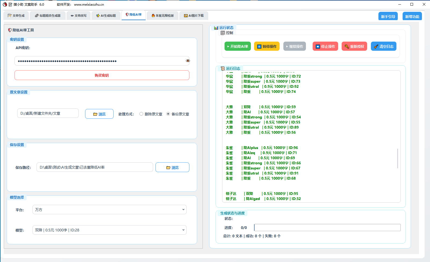The width and height of the screenshot is (430, 262).
Task: Select the 删除原文章 radio option
Action: click(141, 114)
